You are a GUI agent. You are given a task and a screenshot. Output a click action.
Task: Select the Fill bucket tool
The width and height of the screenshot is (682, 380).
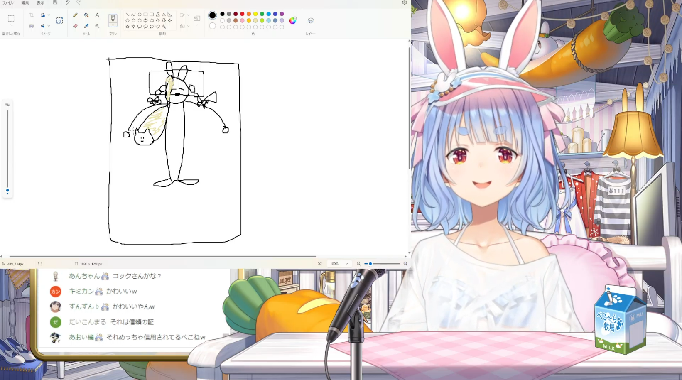click(86, 15)
